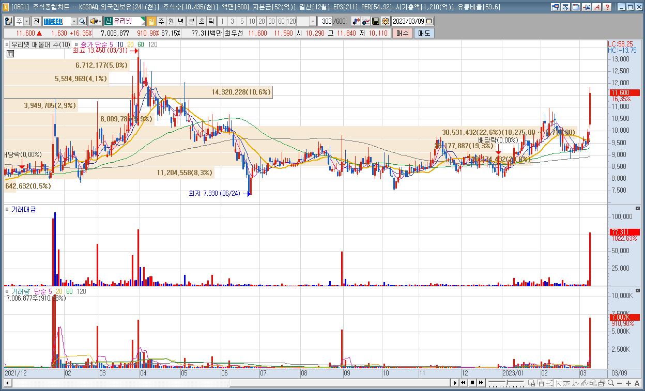Open chart settings gear icon
The height and width of the screenshot is (391, 645).
pos(385,21)
